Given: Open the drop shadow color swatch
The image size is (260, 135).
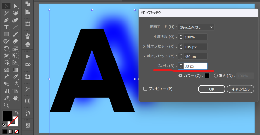Looking at the screenshot, I should [207, 76].
